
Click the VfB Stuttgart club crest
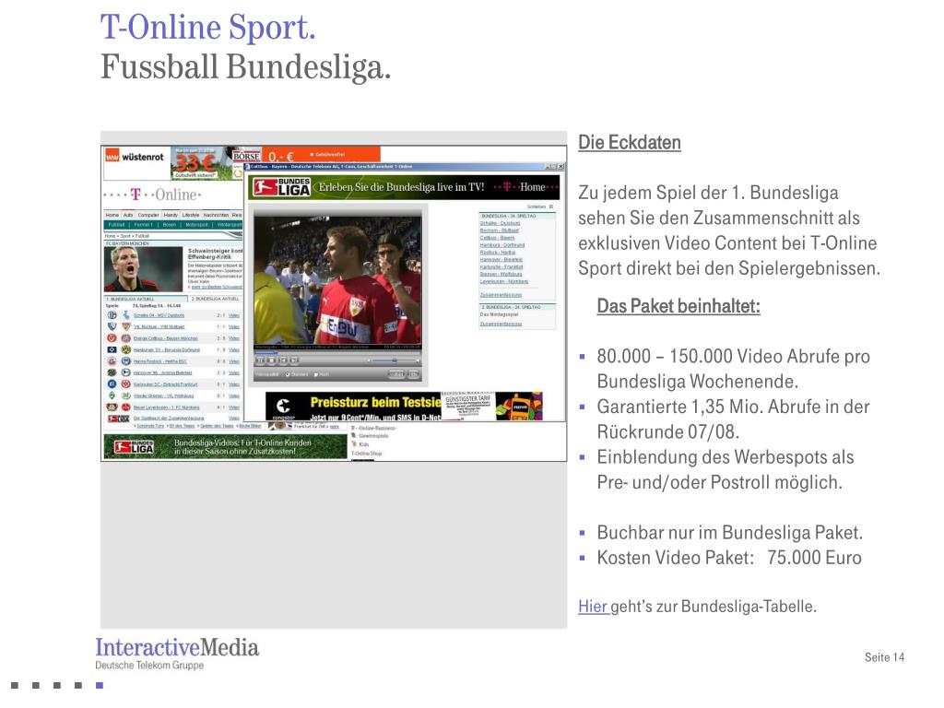(x=125, y=326)
